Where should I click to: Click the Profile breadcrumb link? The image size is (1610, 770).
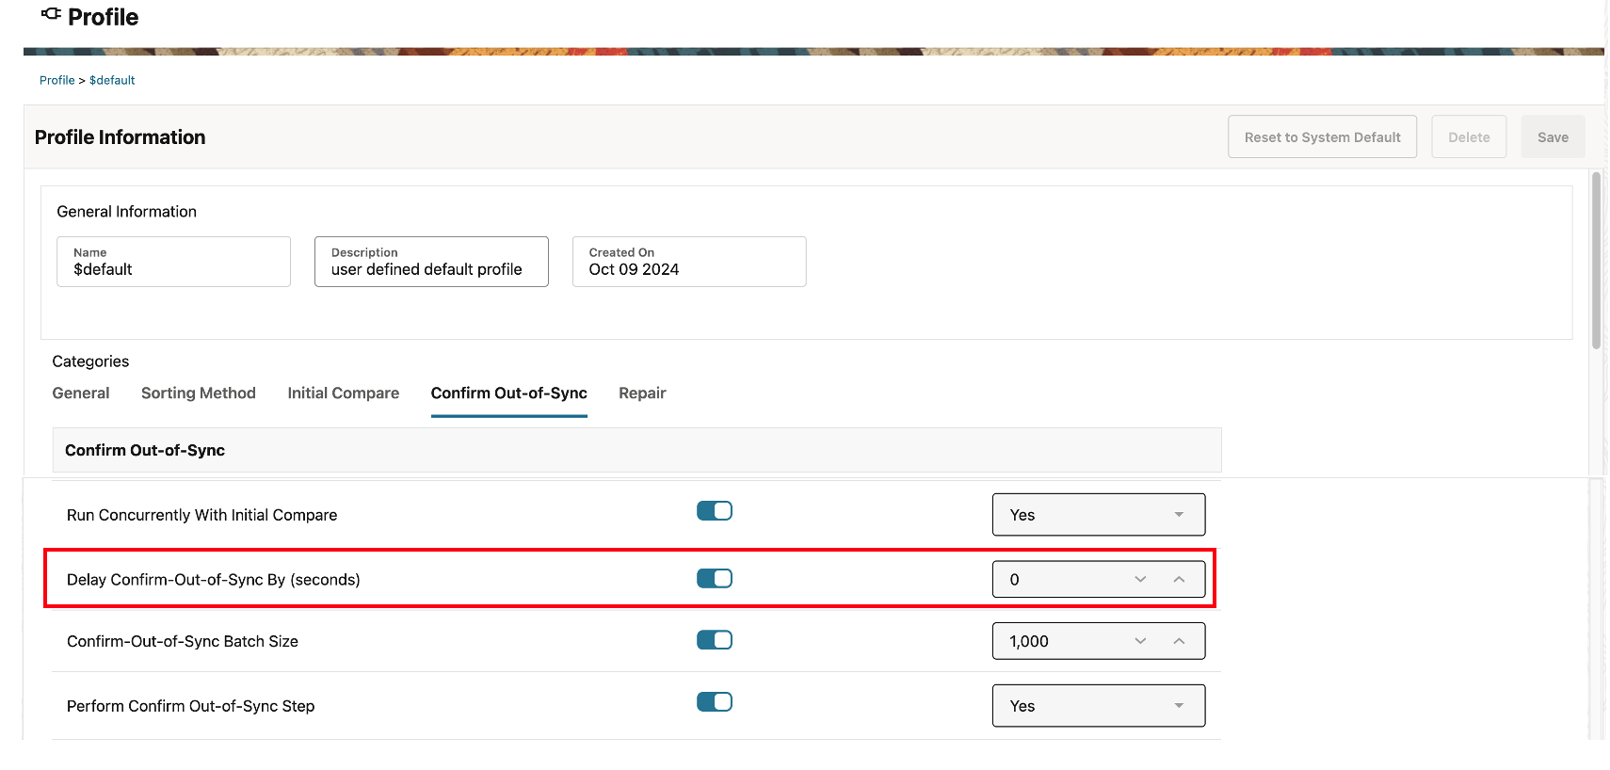tap(56, 81)
